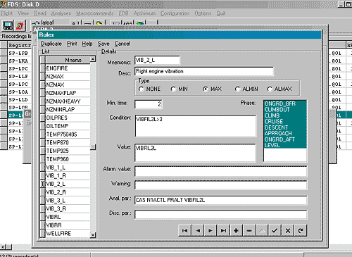Delete the rule with minus button
Image resolution: width=352 pixels, height=257 pixels.
click(249, 230)
